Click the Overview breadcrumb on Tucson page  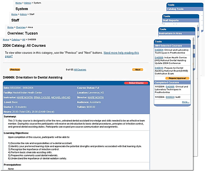pos(21,27)
